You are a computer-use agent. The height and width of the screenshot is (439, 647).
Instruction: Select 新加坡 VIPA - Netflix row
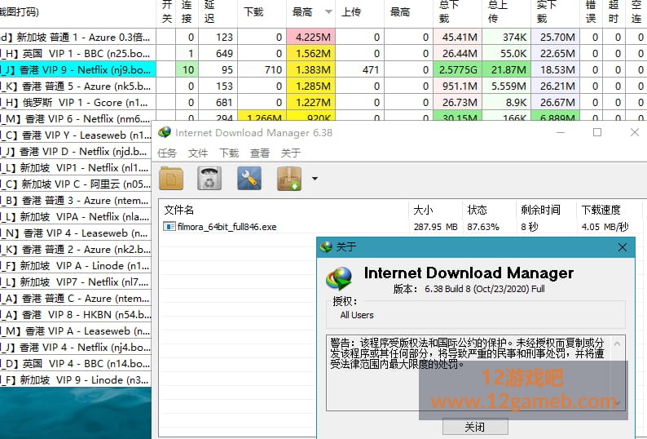click(76, 216)
